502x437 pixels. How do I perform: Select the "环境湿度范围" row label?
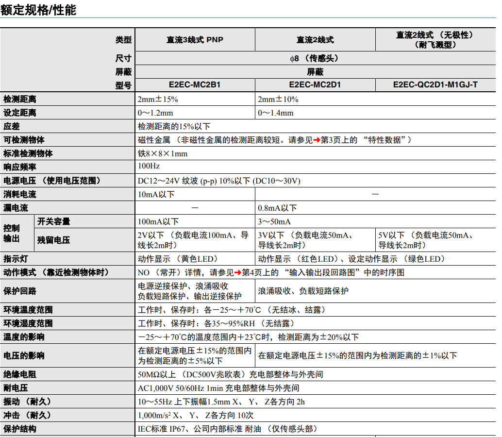[x=28, y=323]
